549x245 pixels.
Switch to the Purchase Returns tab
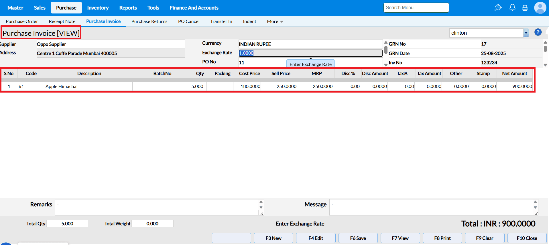pyautogui.click(x=149, y=21)
